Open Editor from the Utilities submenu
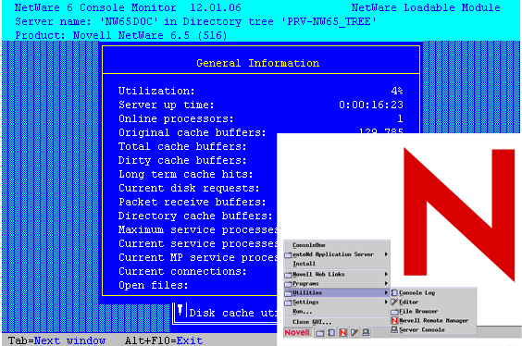 coord(433,303)
